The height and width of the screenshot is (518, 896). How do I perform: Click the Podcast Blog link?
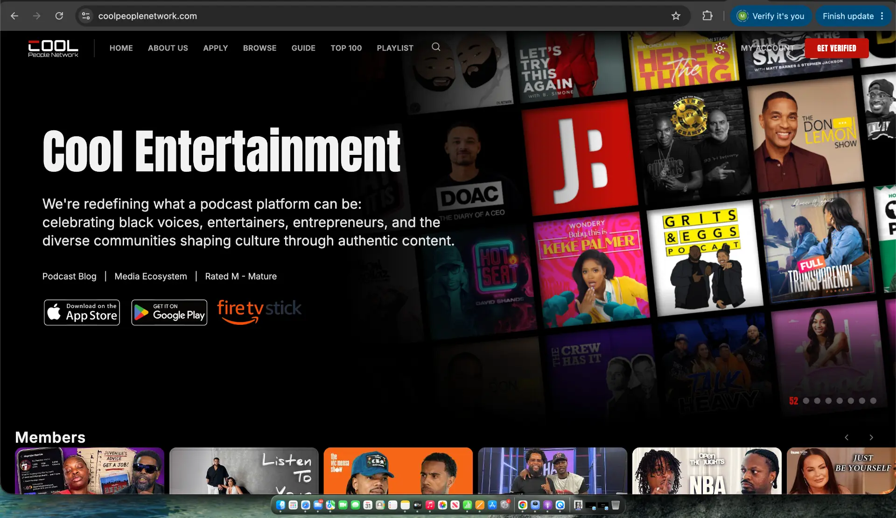[x=70, y=276]
